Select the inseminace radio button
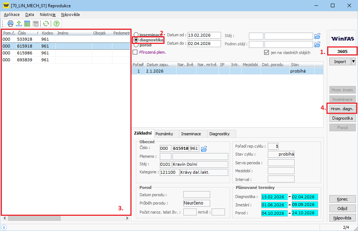Screen dimensions: 358x231 point(136,35)
